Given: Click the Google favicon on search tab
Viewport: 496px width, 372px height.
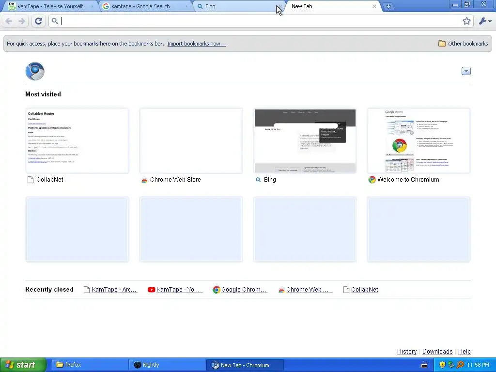Looking at the screenshot, I should point(106,6).
